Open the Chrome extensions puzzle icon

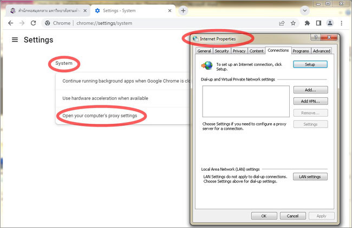(308, 23)
